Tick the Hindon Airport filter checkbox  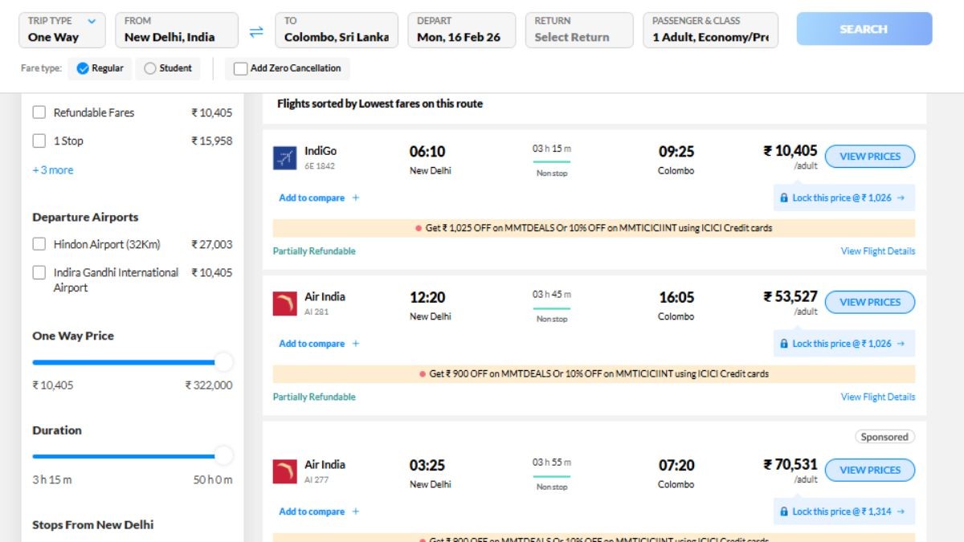(x=39, y=244)
